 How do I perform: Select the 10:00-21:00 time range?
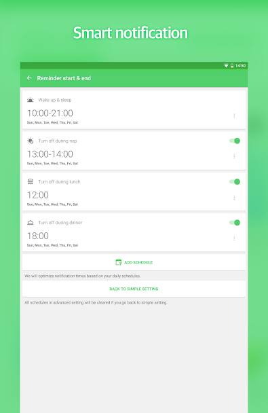pos(50,113)
